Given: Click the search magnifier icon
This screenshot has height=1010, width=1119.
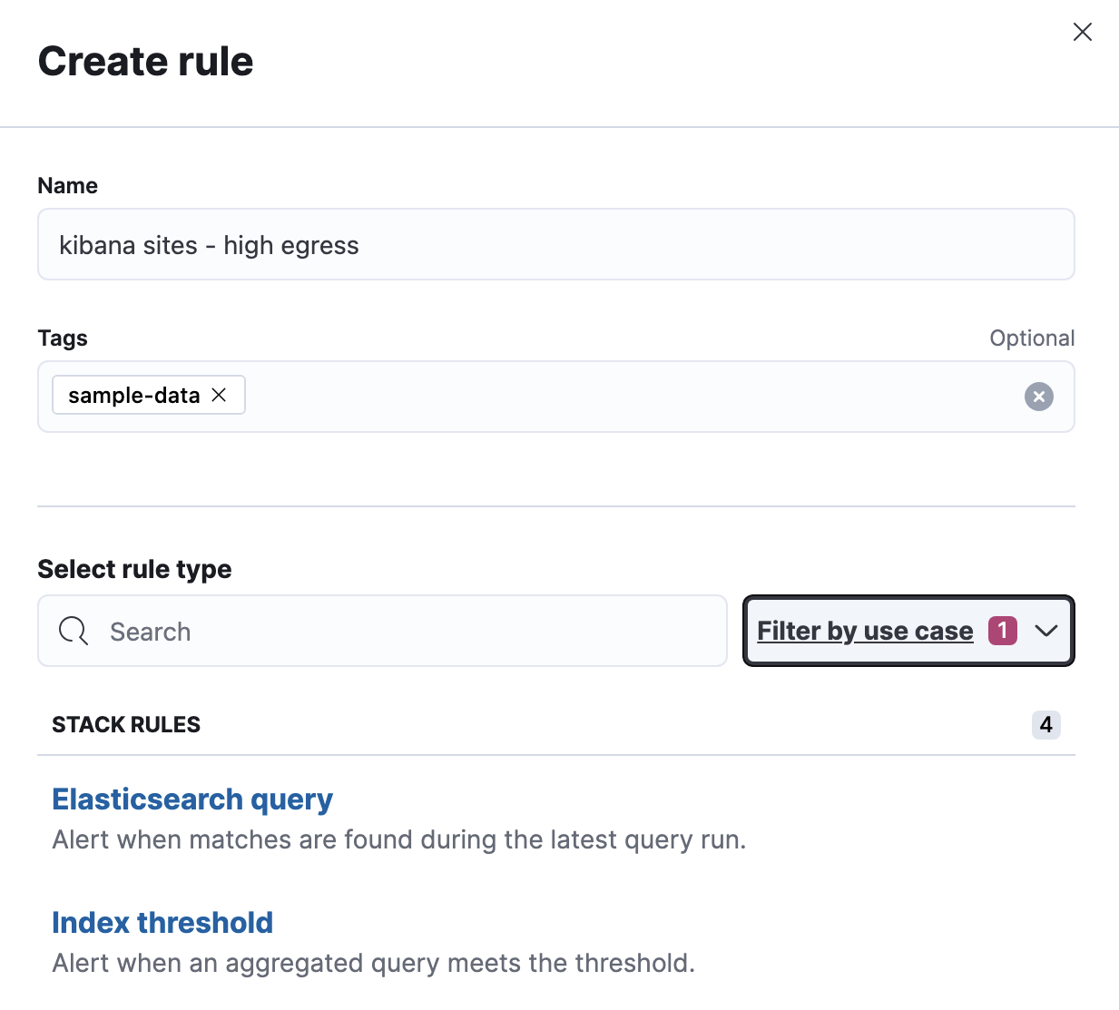Looking at the screenshot, I should pos(73,631).
